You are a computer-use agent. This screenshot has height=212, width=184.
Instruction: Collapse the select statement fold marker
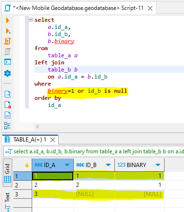pyautogui.click(x=31, y=20)
